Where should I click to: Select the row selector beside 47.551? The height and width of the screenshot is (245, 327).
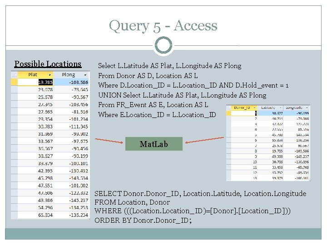tap(14, 186)
